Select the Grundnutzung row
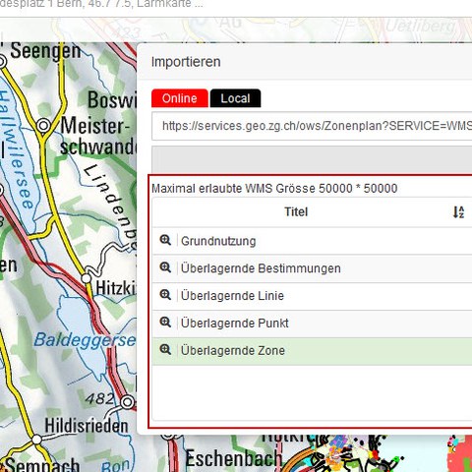Screen dimensions: 472x472 312,241
